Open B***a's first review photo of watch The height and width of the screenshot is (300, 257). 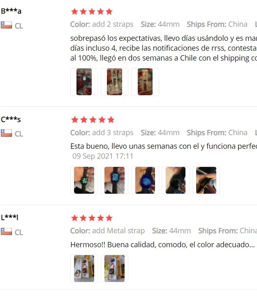tap(84, 82)
